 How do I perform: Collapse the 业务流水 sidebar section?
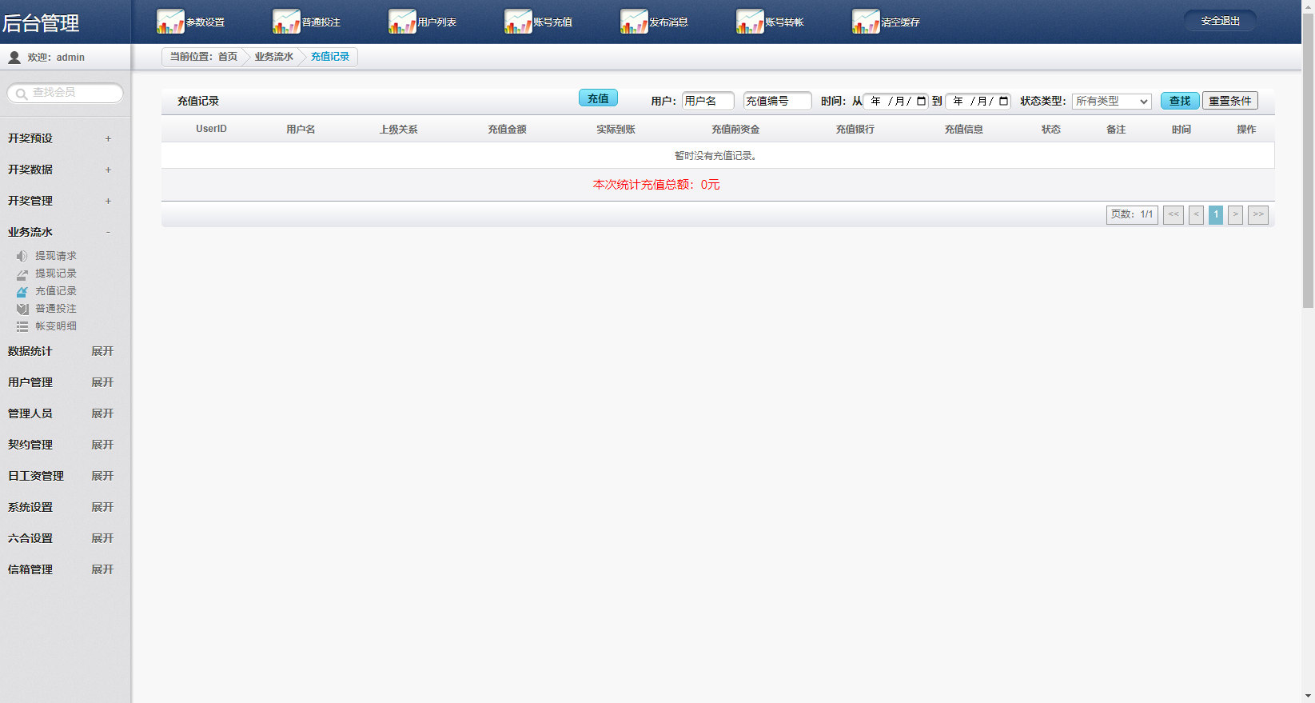pyautogui.click(x=108, y=232)
